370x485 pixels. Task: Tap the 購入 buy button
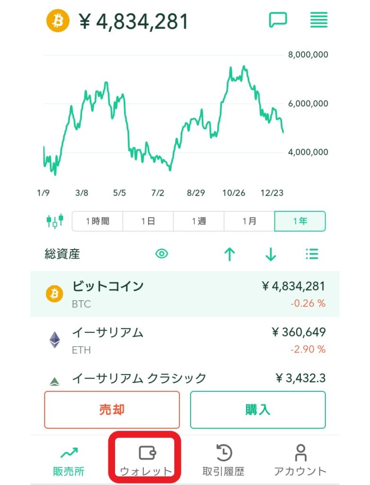click(x=258, y=410)
